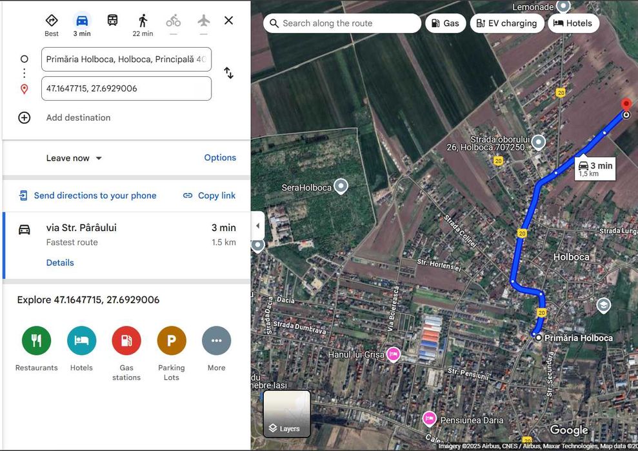
Task: Click the Str. Hortensiei street label
Action: [439, 265]
